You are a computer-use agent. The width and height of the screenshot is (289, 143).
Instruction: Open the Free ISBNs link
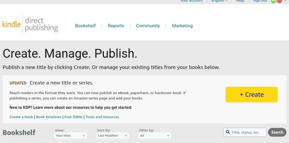click(73, 117)
